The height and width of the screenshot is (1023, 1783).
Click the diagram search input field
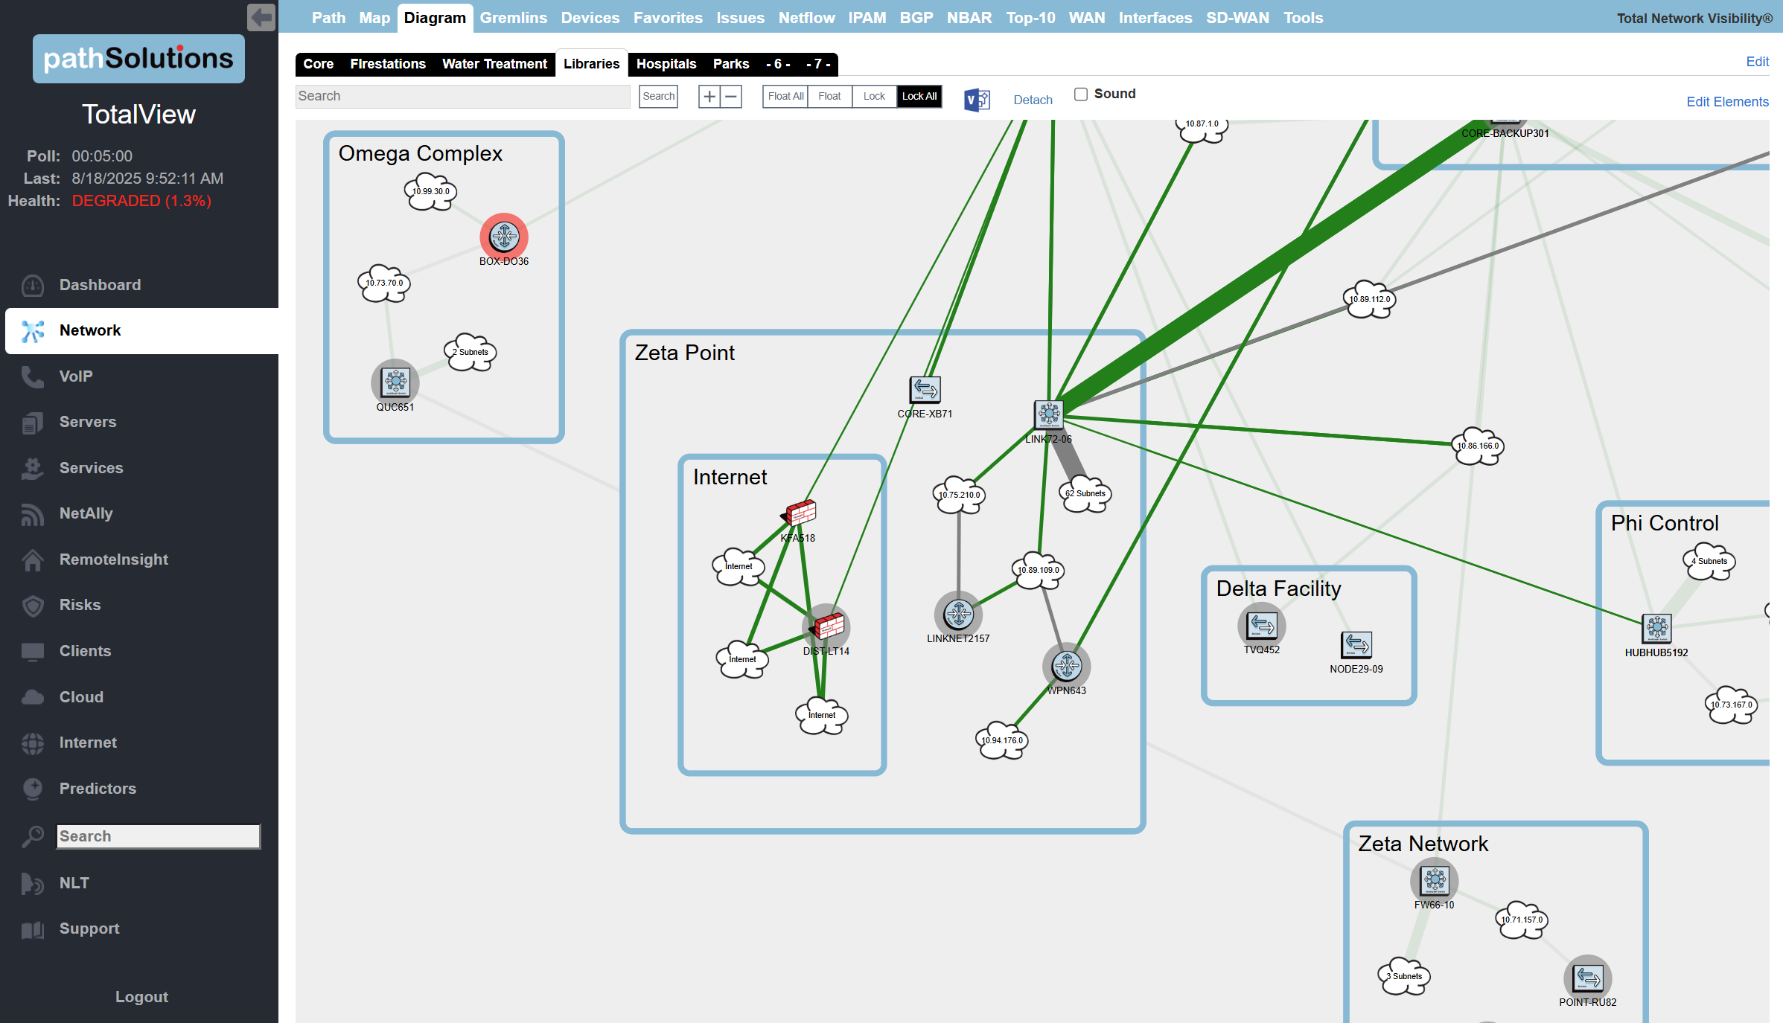coord(462,96)
